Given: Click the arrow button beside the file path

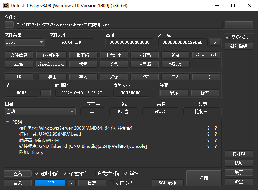Looking at the screenshot, I should click(9, 25).
